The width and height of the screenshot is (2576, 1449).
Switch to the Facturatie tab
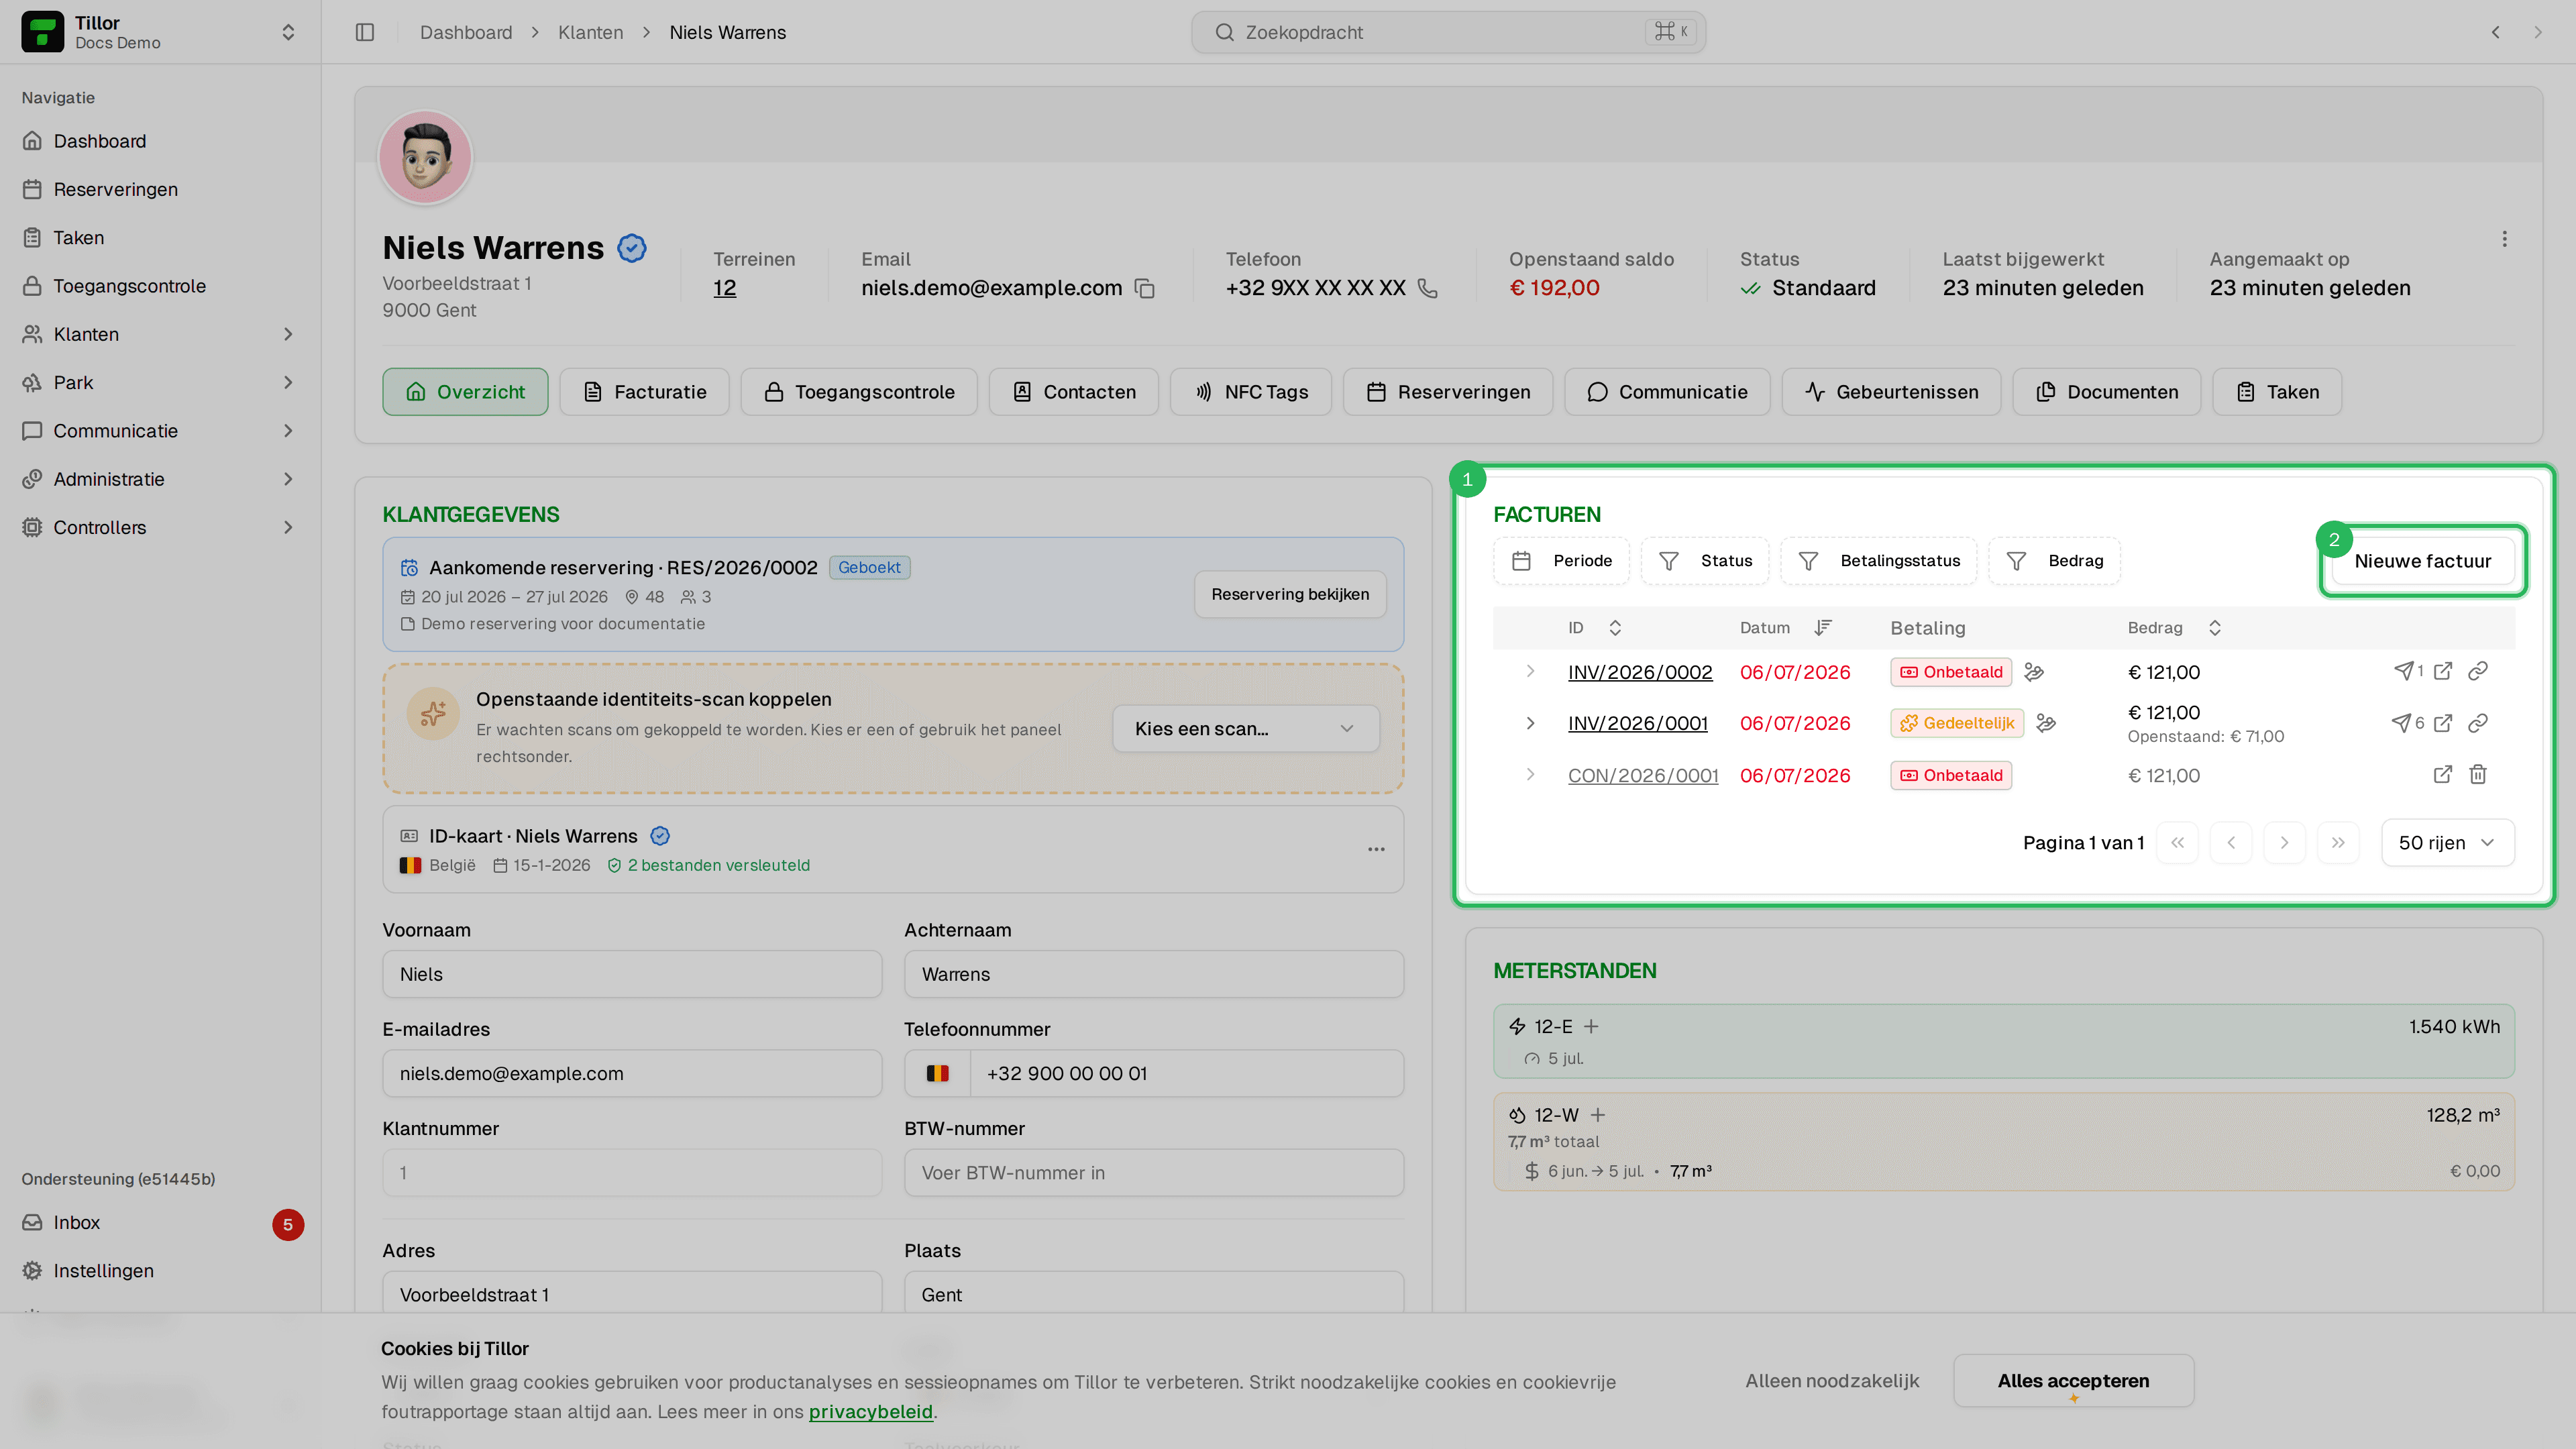point(644,392)
